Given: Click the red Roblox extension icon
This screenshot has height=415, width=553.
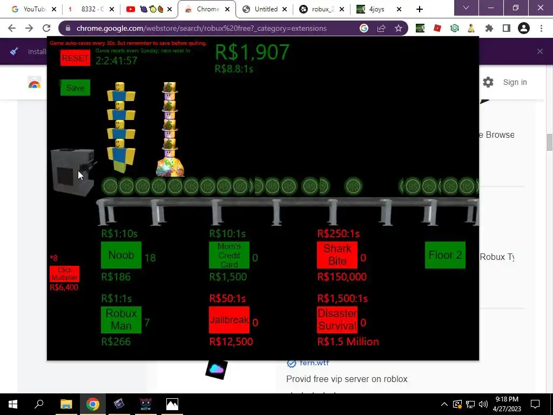Looking at the screenshot, I should (437, 28).
